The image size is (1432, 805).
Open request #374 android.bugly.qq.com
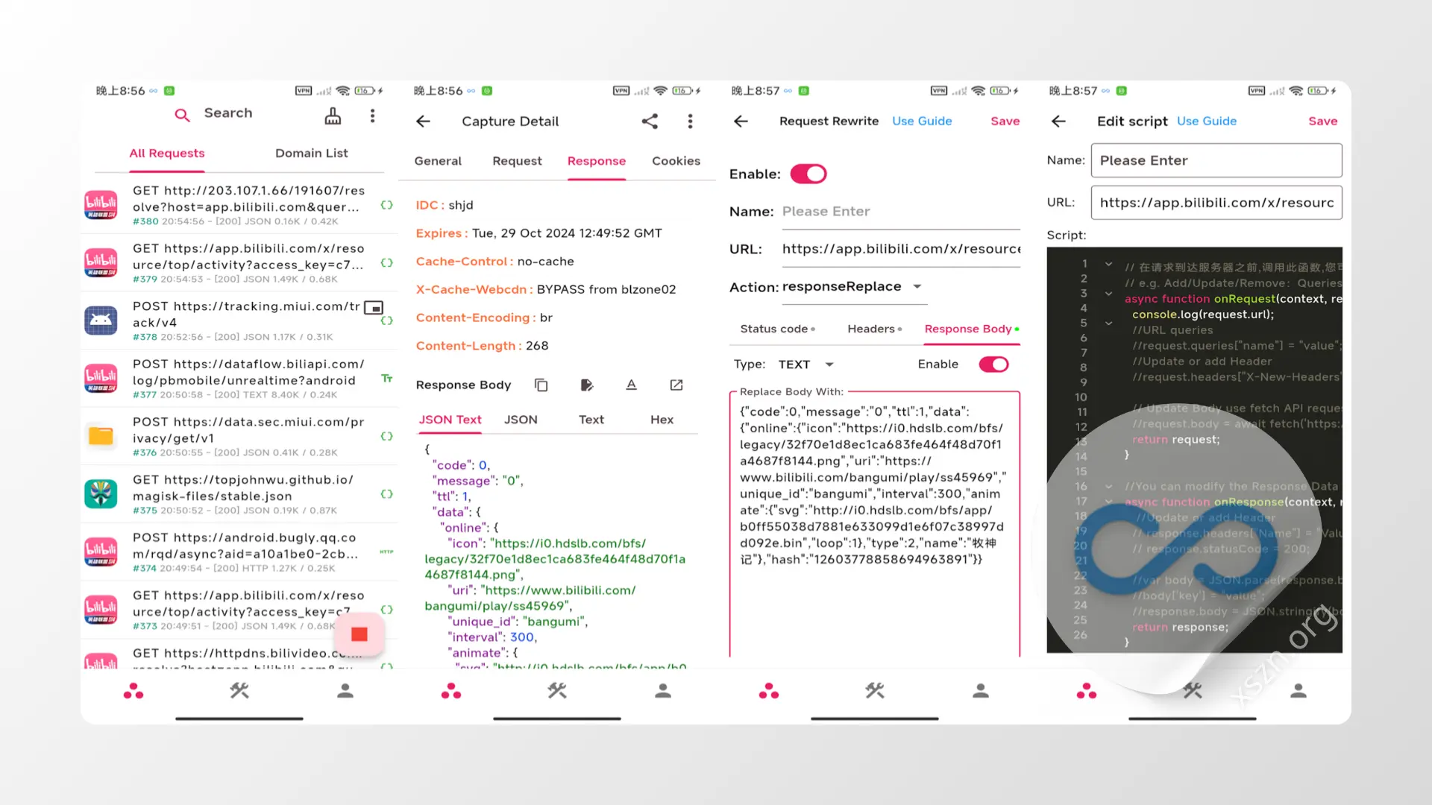(239, 552)
